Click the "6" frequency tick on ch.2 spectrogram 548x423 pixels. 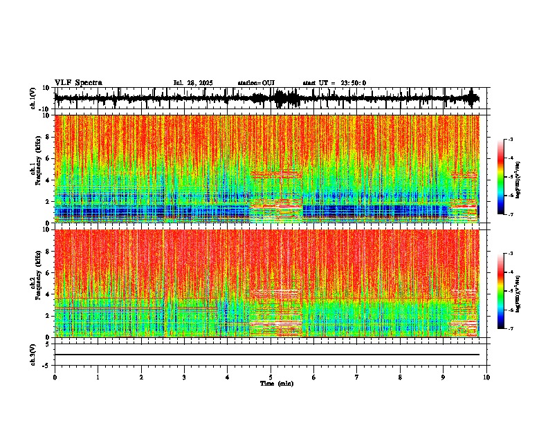[x=48, y=273]
